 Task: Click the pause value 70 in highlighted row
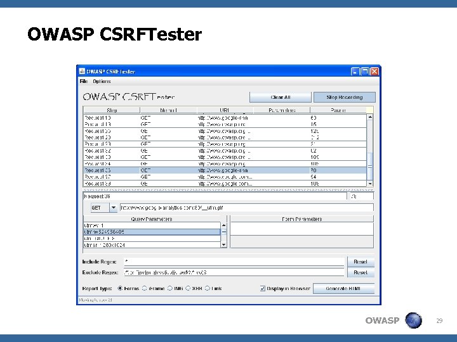314,170
